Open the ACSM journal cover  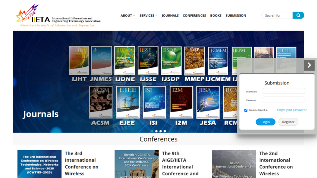(x=101, y=102)
